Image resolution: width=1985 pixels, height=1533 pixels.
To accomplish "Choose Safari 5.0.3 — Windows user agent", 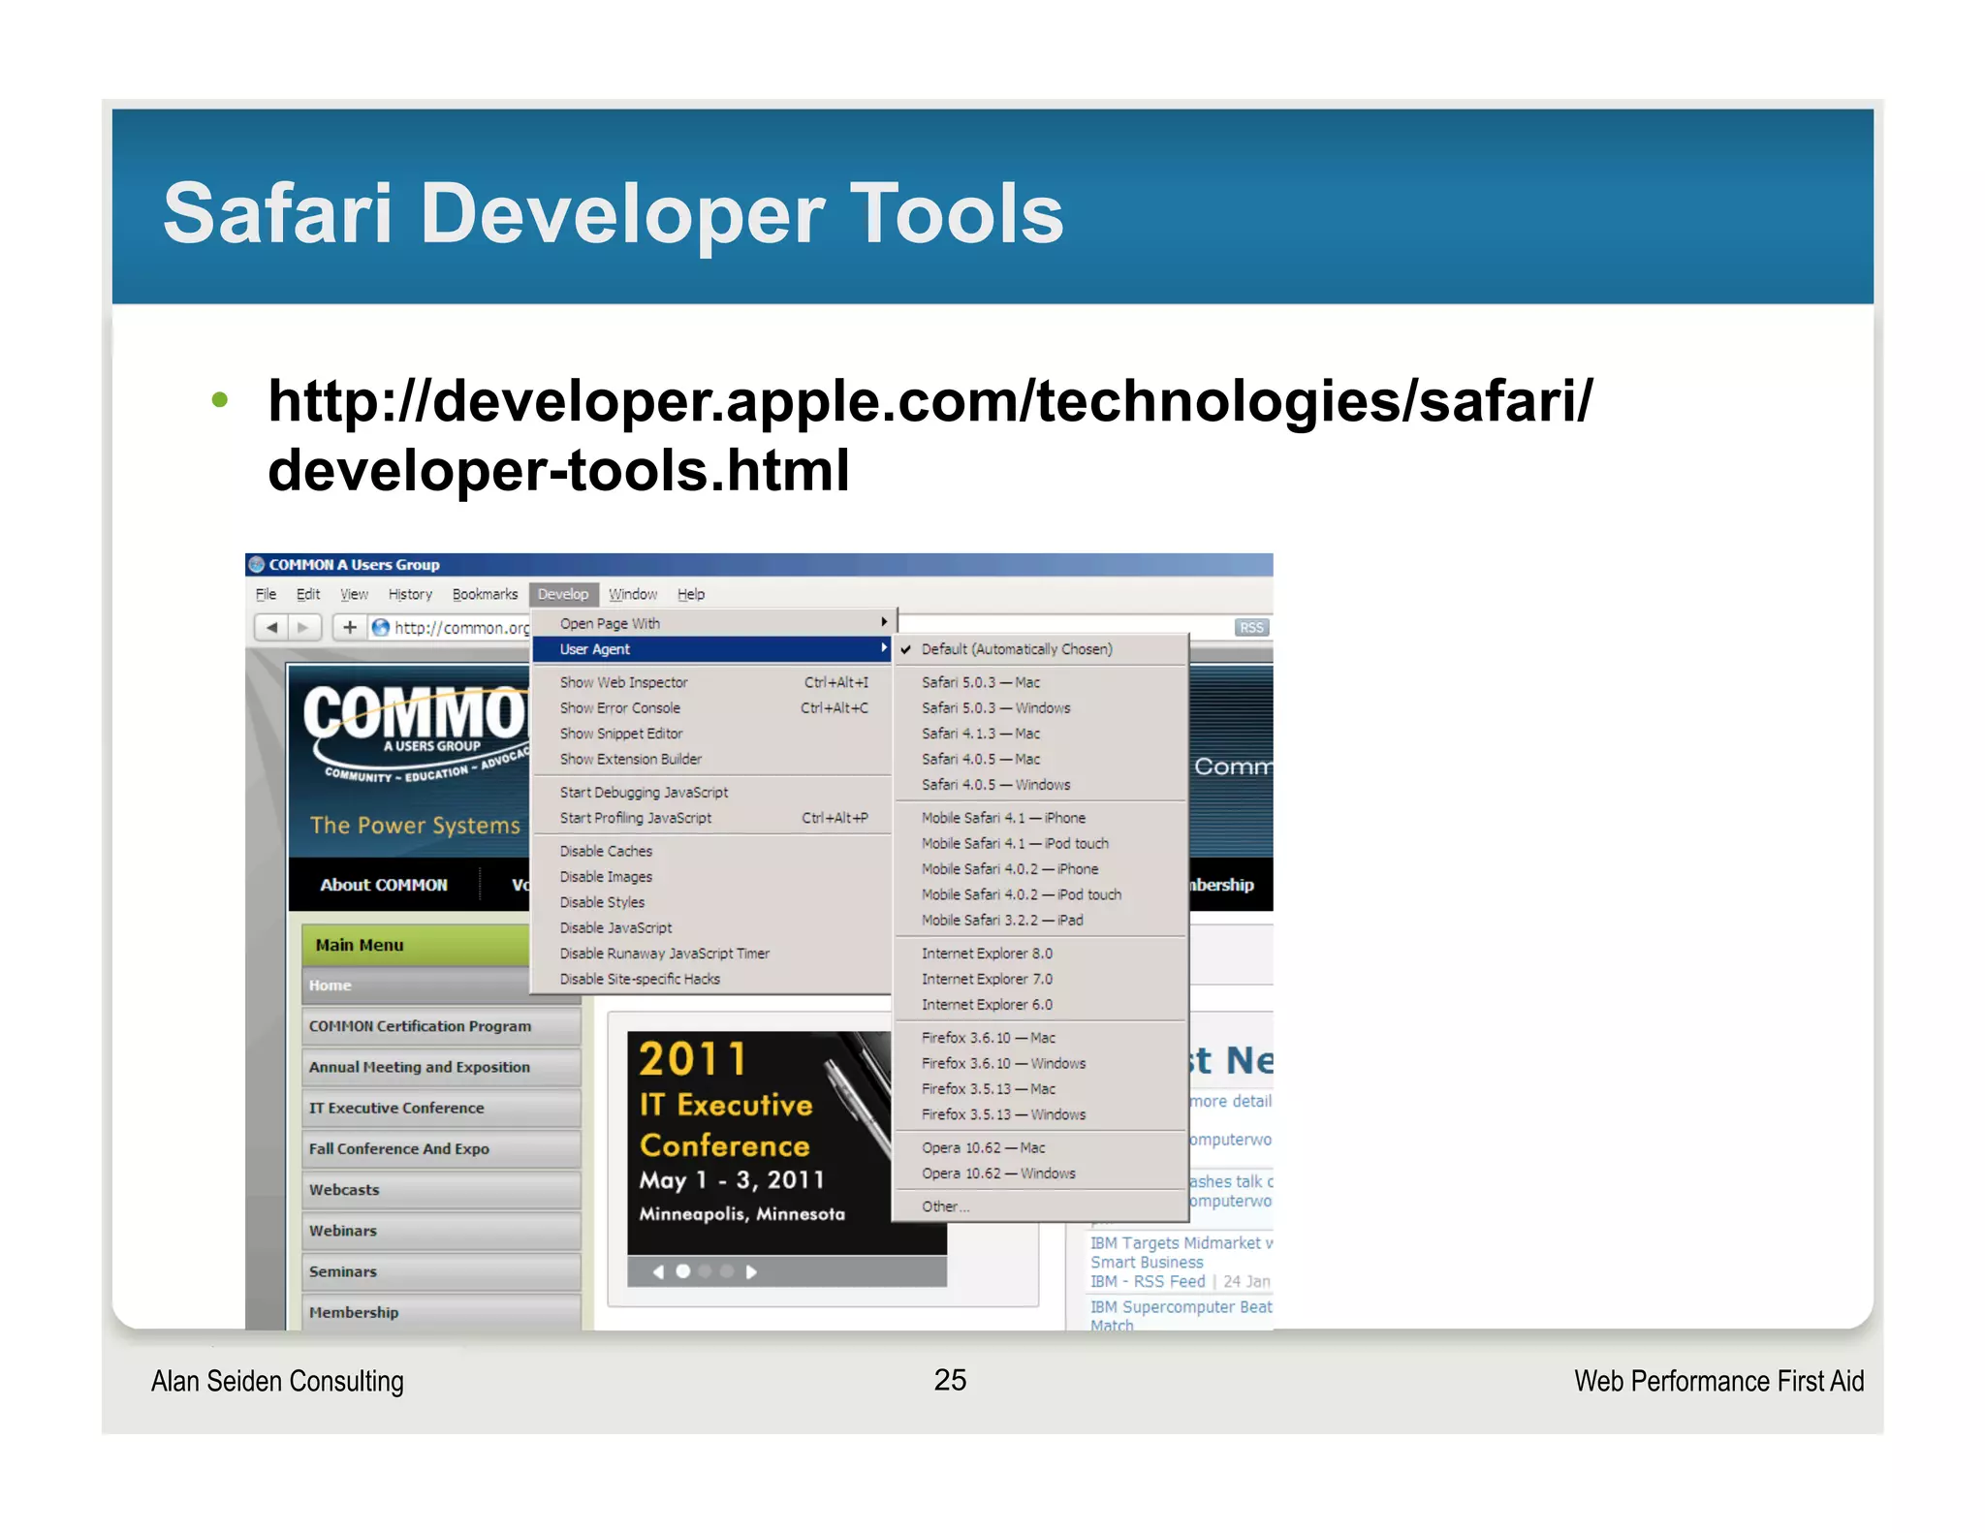I will (995, 708).
